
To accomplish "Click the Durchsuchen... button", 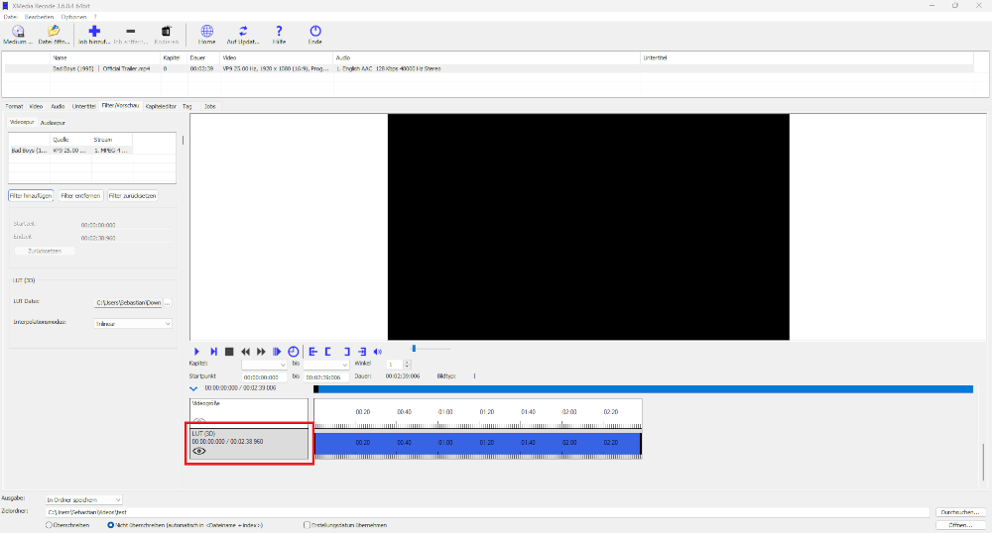I will (x=959, y=512).
